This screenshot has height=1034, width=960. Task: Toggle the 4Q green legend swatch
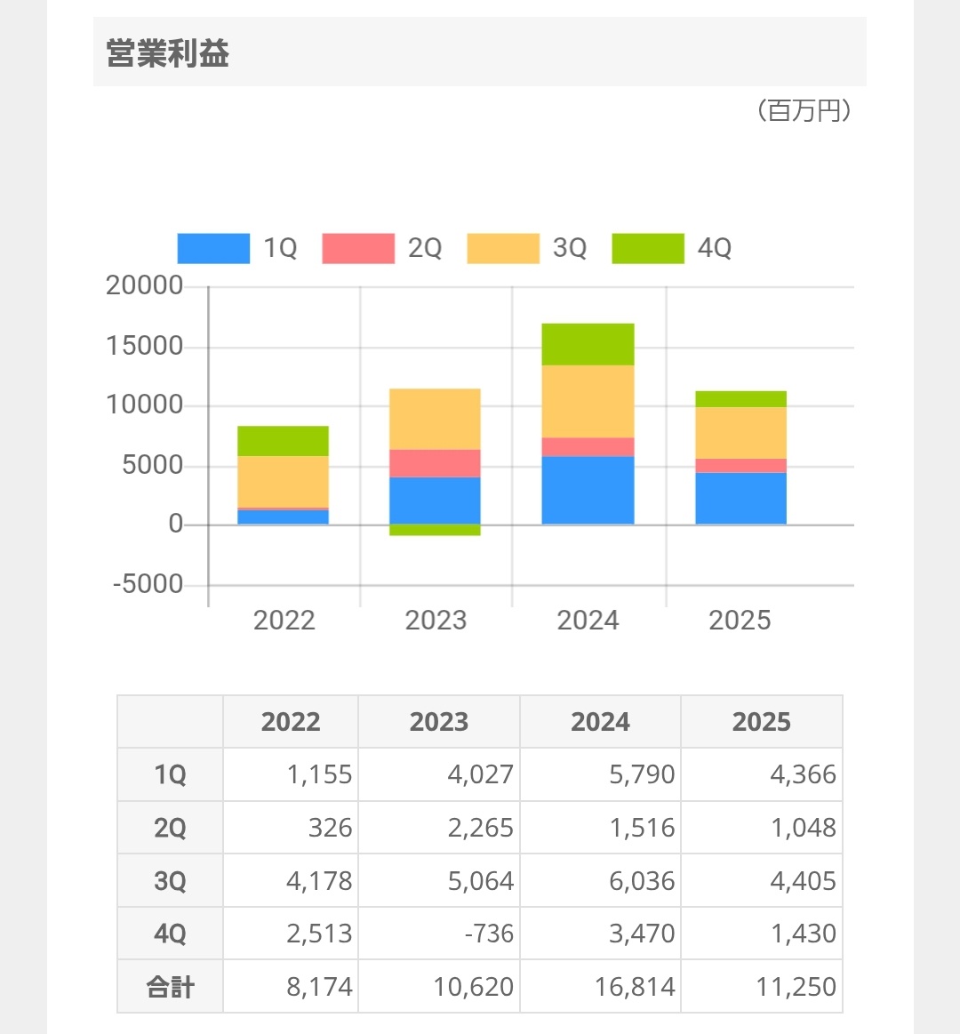pyautogui.click(x=648, y=249)
